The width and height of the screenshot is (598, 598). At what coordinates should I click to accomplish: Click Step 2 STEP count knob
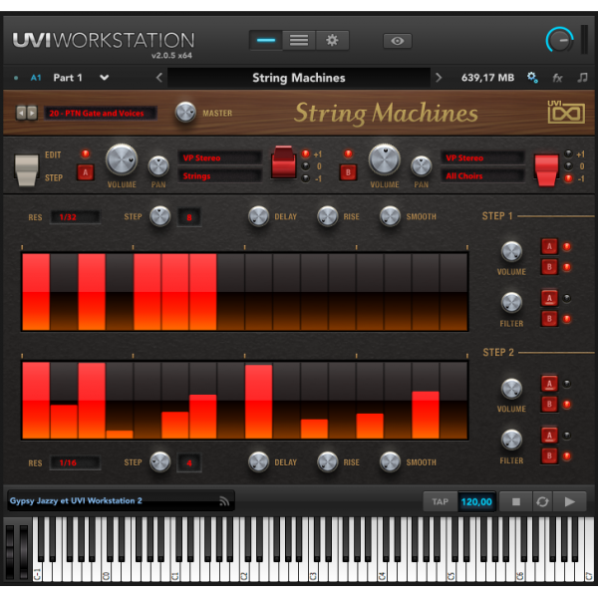159,462
